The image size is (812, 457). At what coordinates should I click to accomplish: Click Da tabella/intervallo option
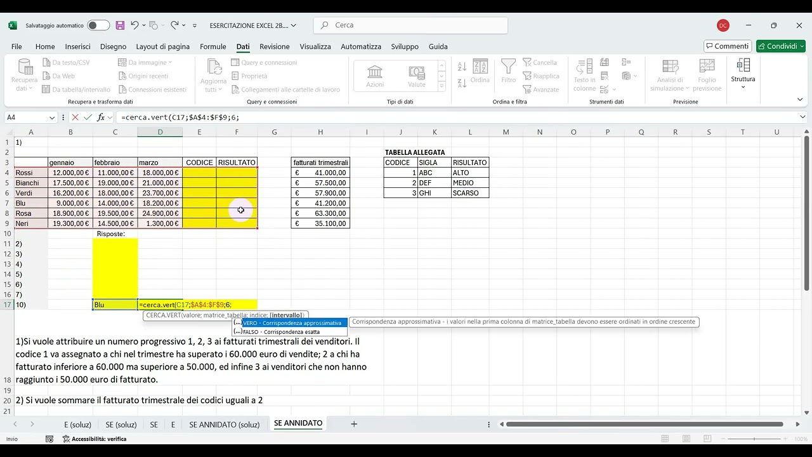76,89
